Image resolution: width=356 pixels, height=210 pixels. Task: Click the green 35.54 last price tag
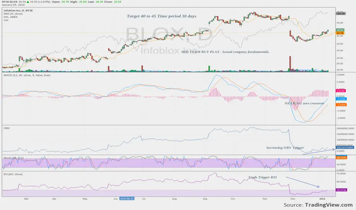pyautogui.click(x=340, y=30)
